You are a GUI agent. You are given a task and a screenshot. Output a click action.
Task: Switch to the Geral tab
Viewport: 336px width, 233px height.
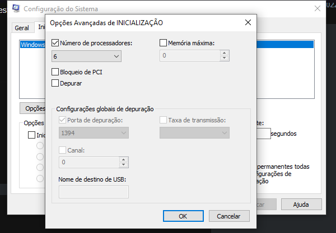pos(22,28)
